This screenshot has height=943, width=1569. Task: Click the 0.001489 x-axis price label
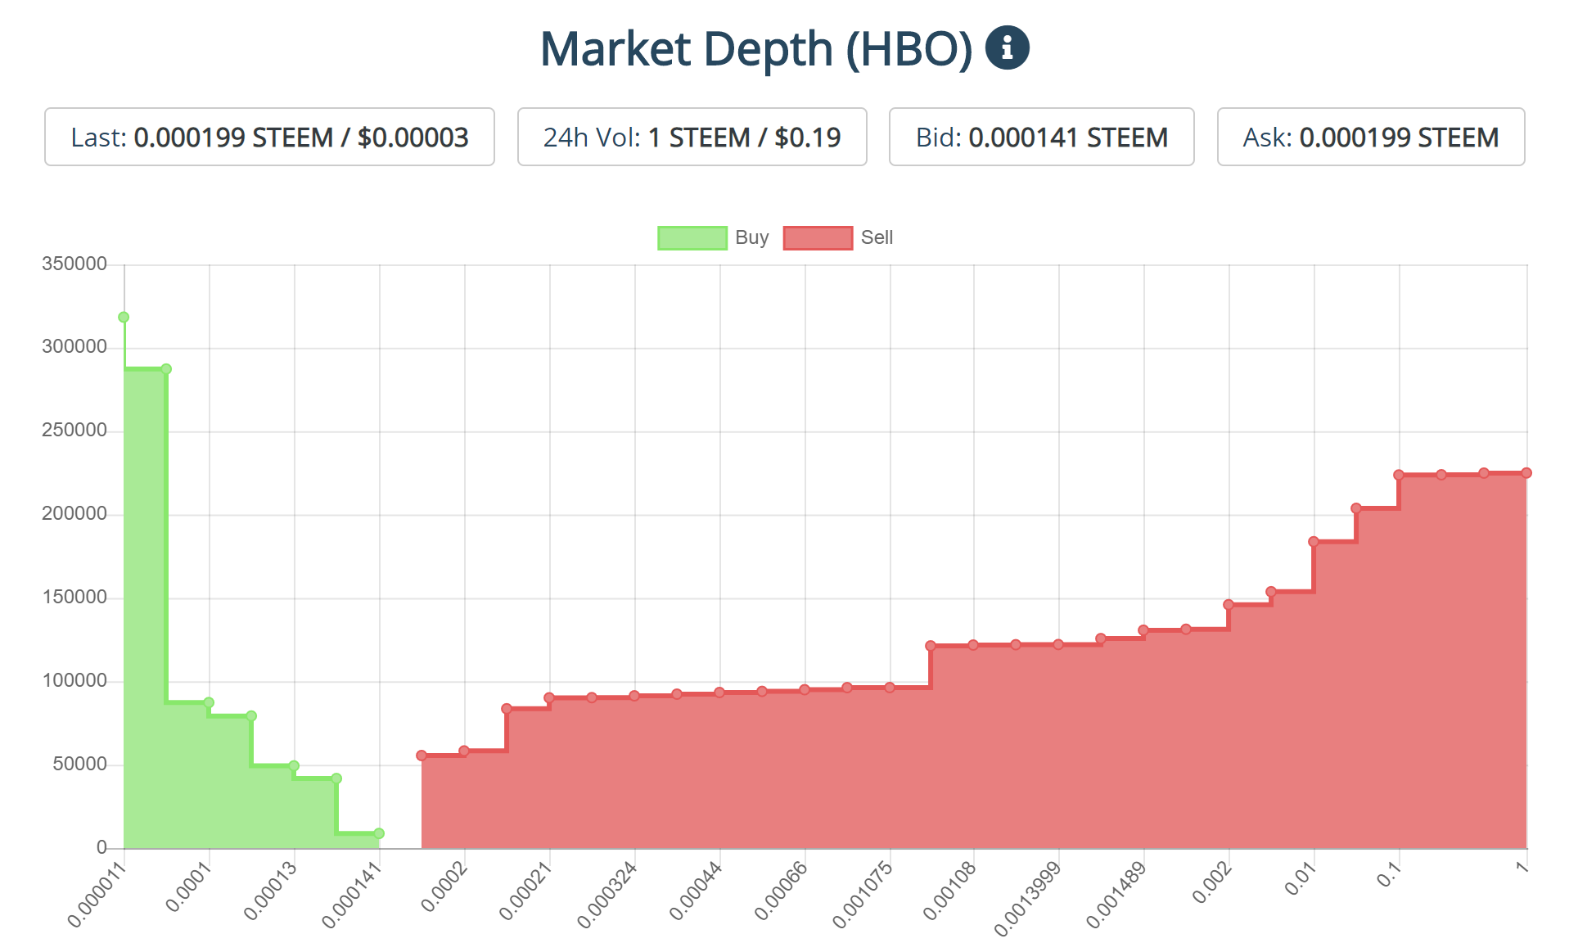[x=1117, y=894]
